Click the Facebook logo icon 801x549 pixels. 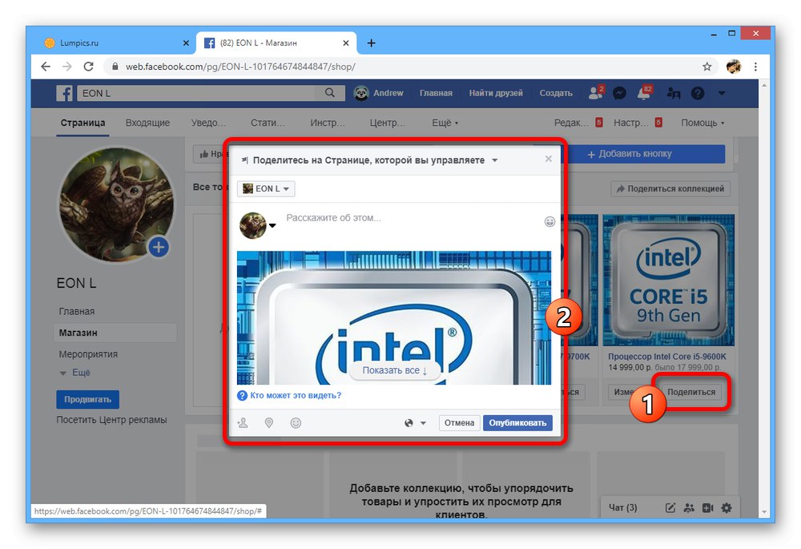(x=64, y=93)
